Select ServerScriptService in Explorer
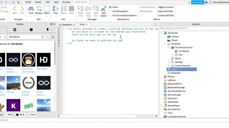Screen dimensions: 229x128 (176, 91)
